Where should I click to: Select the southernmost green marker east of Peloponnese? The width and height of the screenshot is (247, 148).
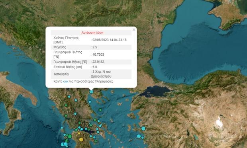click(x=96, y=141)
